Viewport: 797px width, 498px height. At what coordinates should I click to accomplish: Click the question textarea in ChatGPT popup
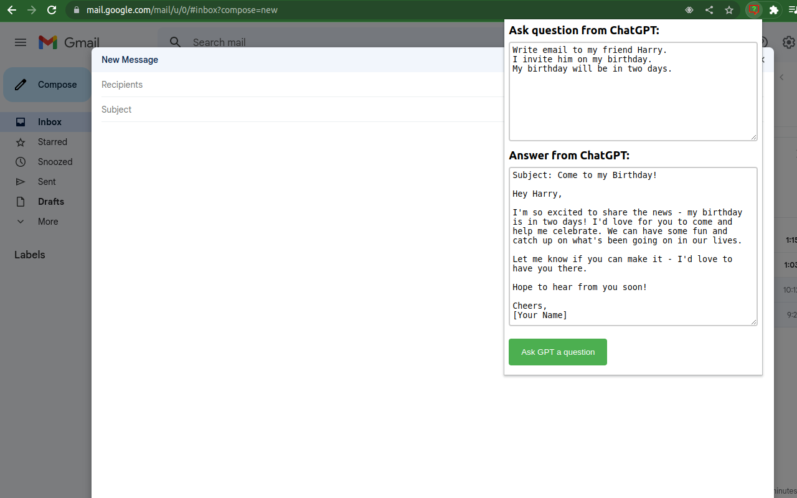[x=633, y=92]
